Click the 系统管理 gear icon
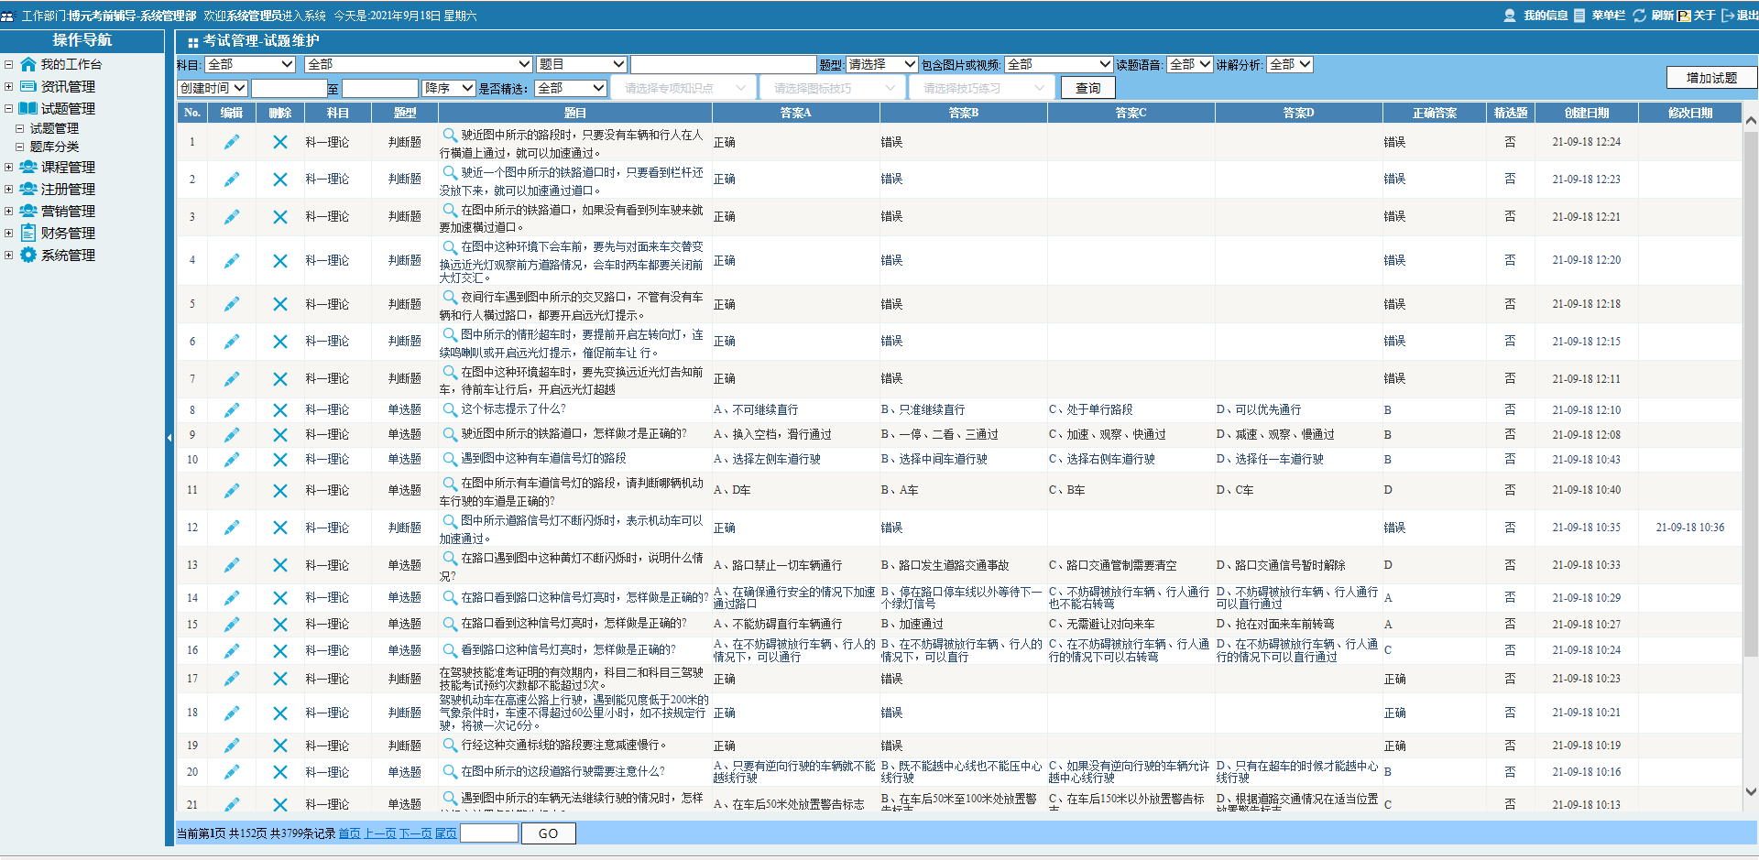This screenshot has width=1759, height=860. pyautogui.click(x=28, y=255)
